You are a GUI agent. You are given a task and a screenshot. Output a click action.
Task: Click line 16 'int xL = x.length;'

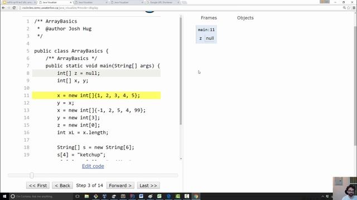point(83,133)
